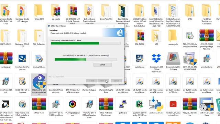This screenshot has height=124, width=220.
Task: Select the NIK_Collection folder
Action: point(39,36)
